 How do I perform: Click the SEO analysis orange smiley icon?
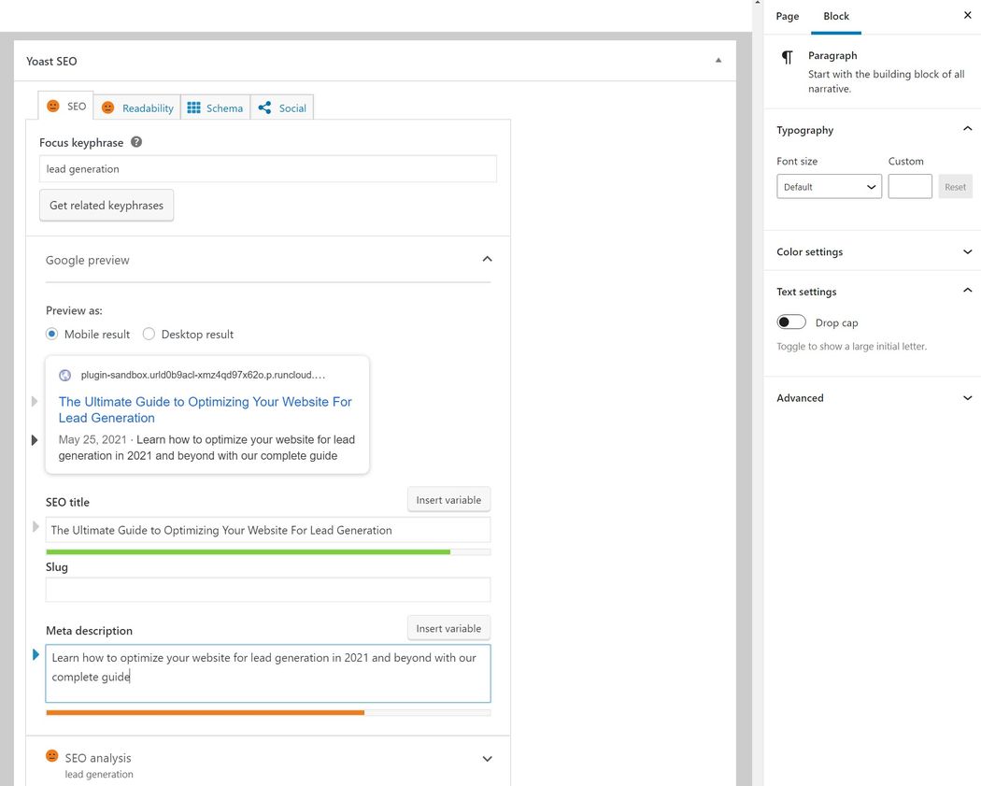pos(52,756)
